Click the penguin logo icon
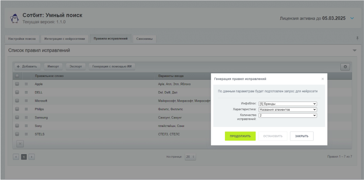The height and width of the screenshot is (180, 364). 15,18
